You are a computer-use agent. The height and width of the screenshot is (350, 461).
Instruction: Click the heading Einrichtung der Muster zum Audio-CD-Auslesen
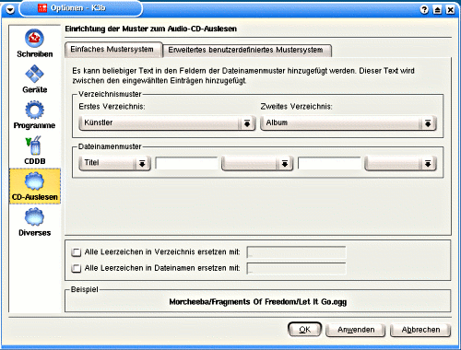coord(150,29)
